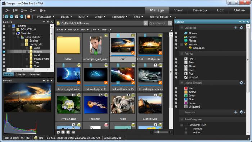
Task: Toggle Easy-Select indicator for Albums category
Action: (176, 33)
